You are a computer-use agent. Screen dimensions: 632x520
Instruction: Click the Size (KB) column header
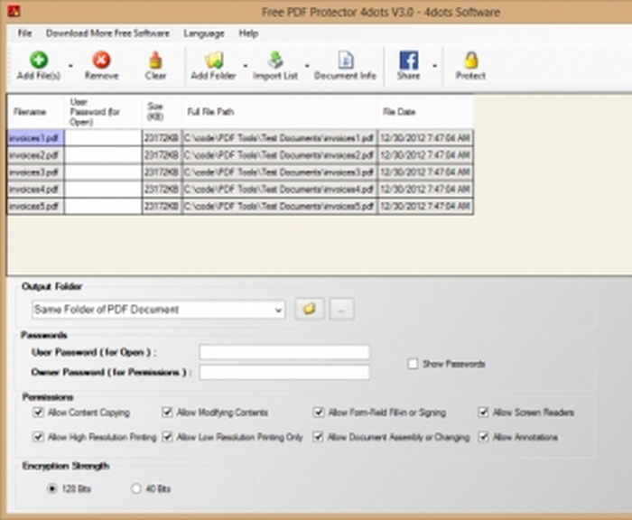(162, 112)
